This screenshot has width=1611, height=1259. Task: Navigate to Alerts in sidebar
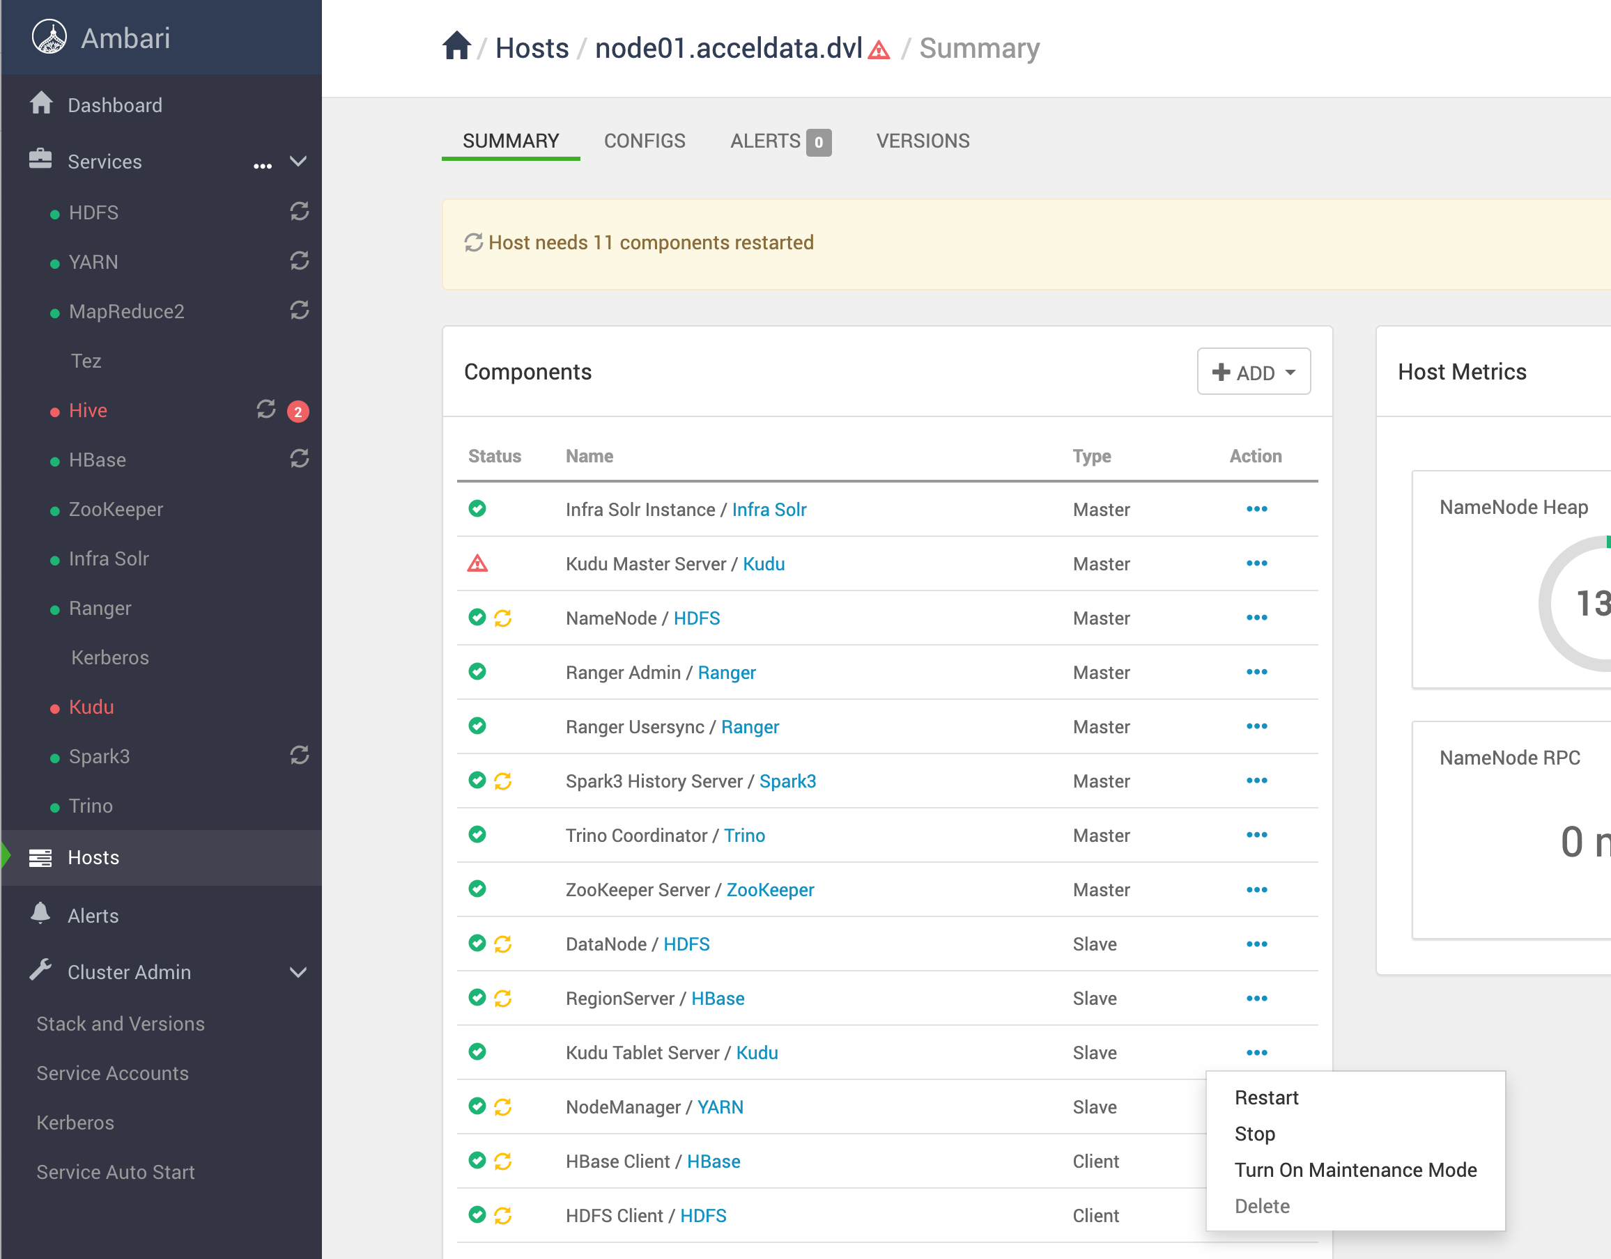93,916
